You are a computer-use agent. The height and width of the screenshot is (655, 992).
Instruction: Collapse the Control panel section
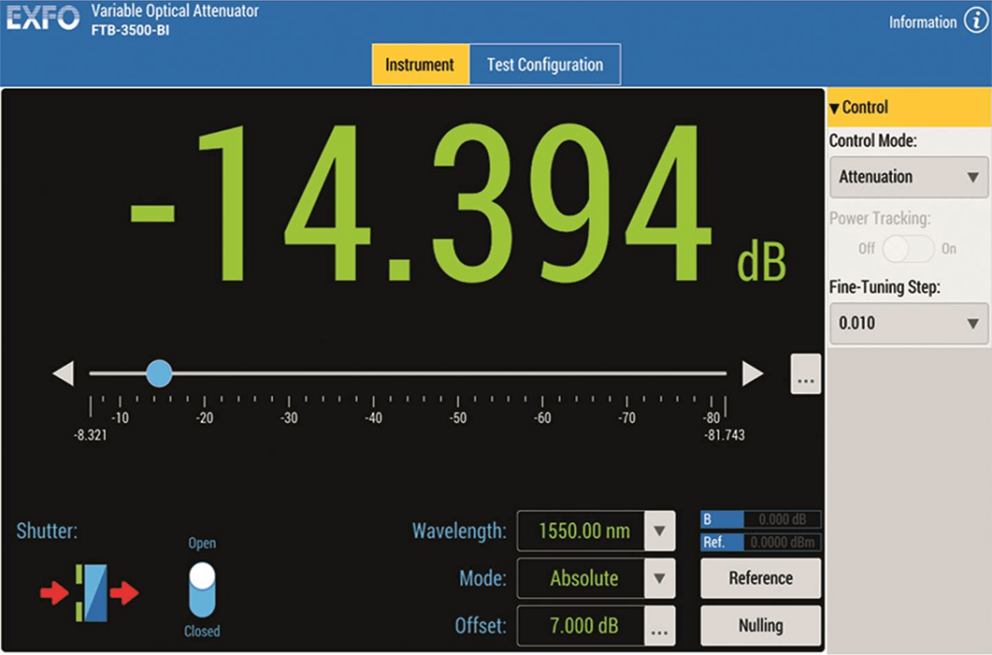coord(835,108)
